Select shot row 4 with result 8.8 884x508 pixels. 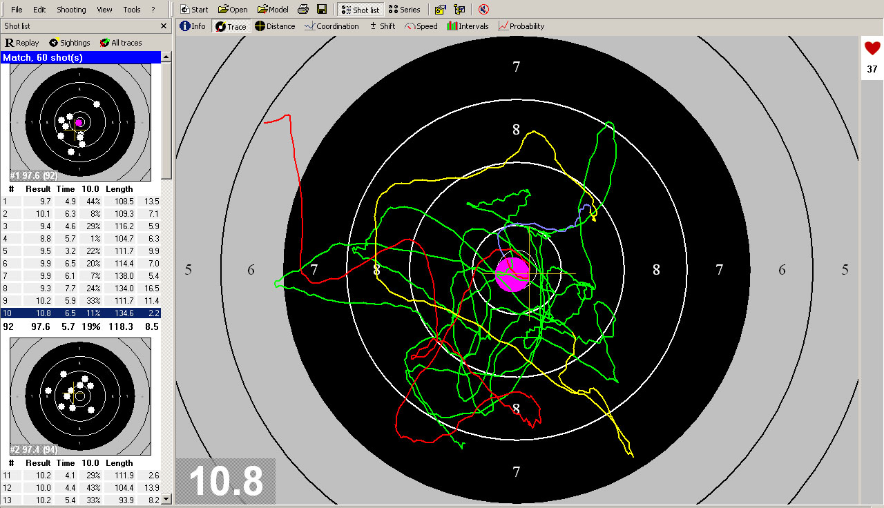80,239
